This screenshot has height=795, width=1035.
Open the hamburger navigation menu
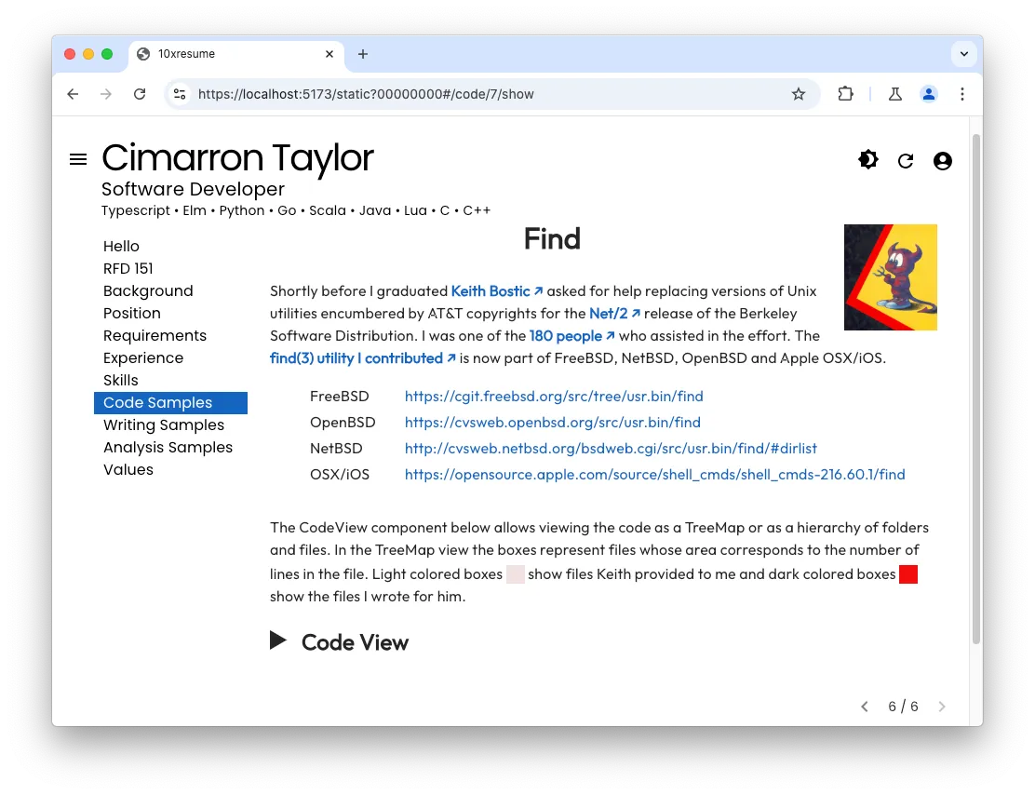(x=78, y=159)
